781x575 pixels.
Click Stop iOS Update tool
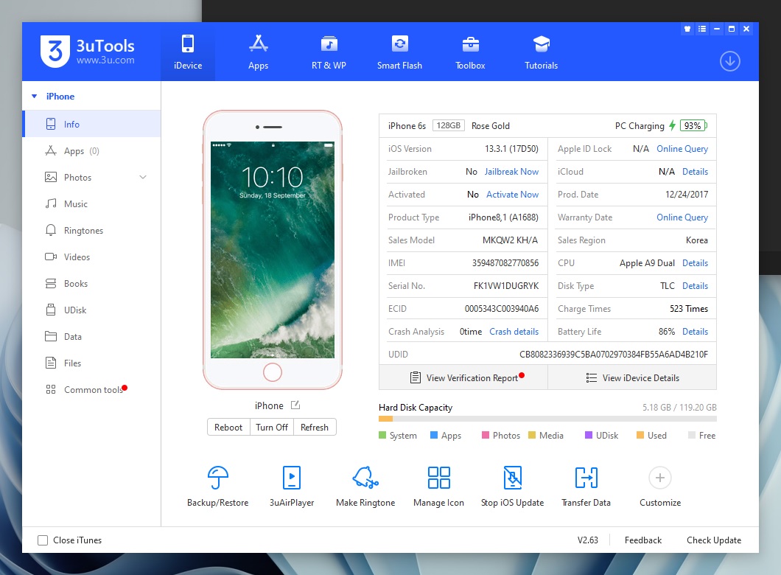(513, 486)
